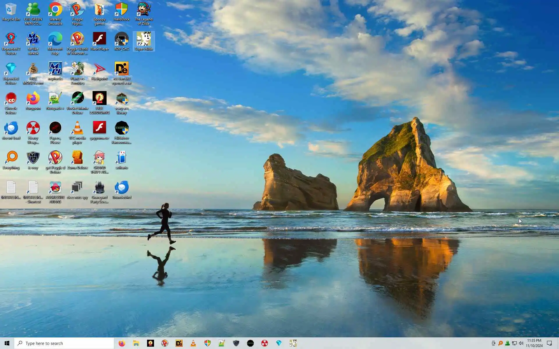559x349 pixels.
Task: Click the taskbar search box
Action: coord(64,343)
